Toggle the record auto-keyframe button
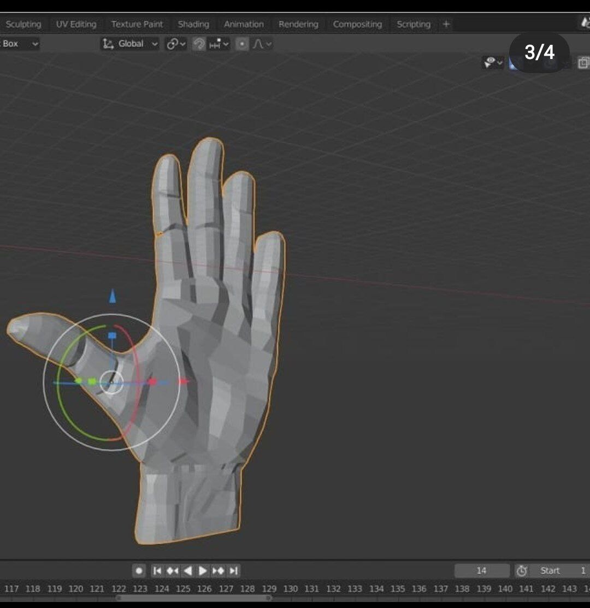Image resolution: width=590 pixels, height=608 pixels. click(x=140, y=570)
